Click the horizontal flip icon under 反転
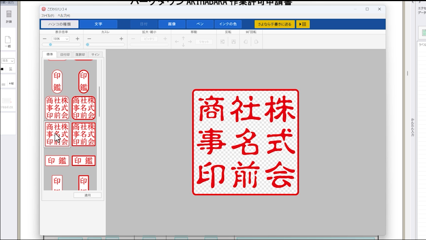Screen dimensions: 426x240 (223, 42)
